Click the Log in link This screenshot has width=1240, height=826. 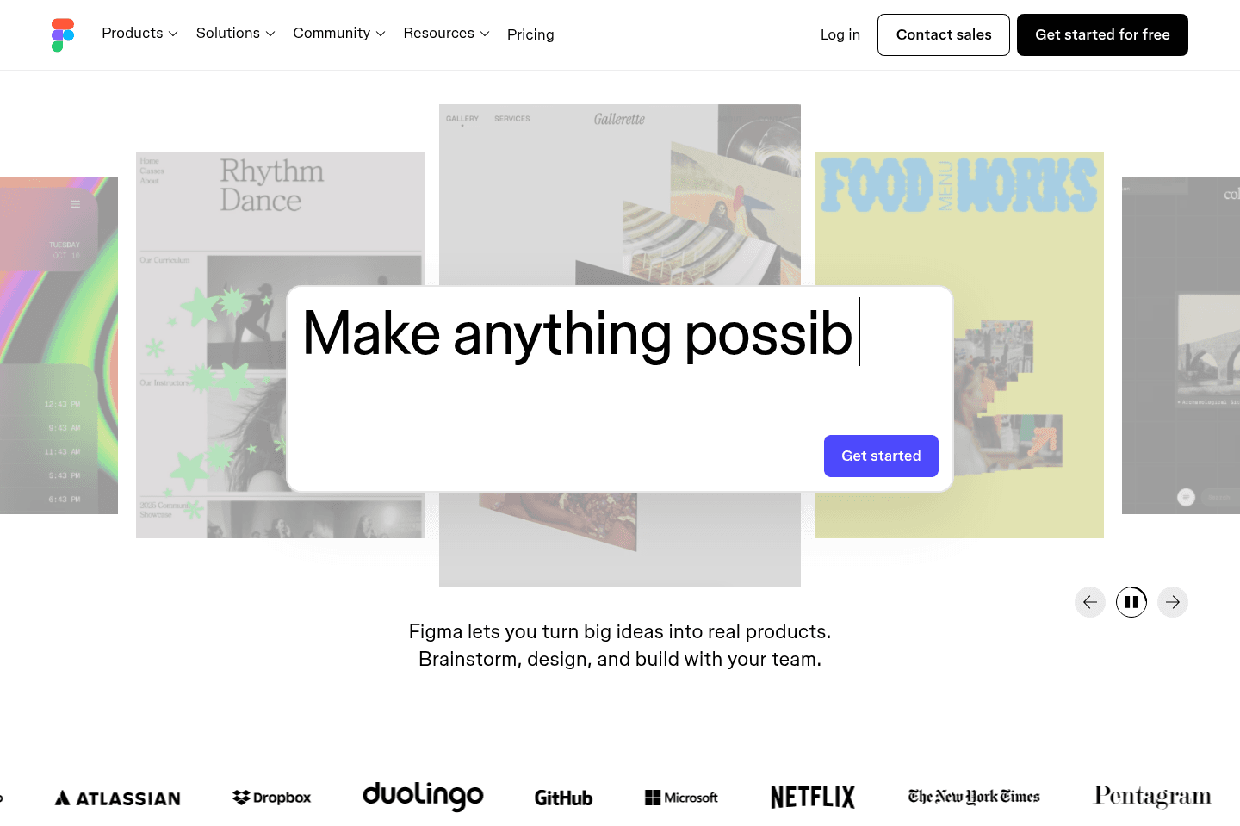(x=840, y=34)
